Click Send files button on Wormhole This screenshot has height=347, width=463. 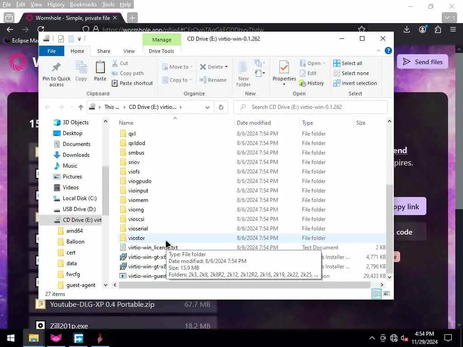pyautogui.click(x=423, y=61)
